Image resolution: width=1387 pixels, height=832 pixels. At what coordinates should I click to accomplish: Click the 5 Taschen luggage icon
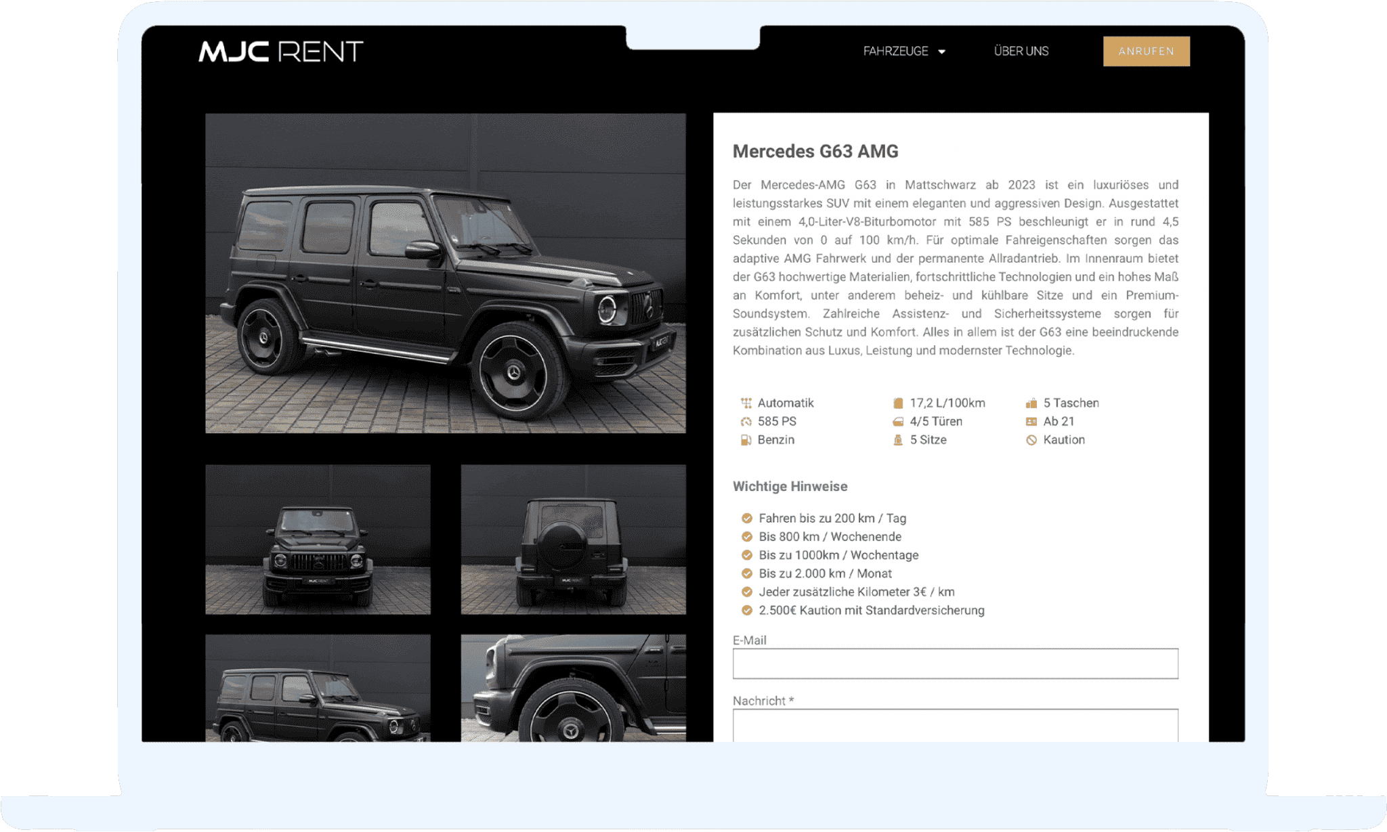click(1031, 403)
